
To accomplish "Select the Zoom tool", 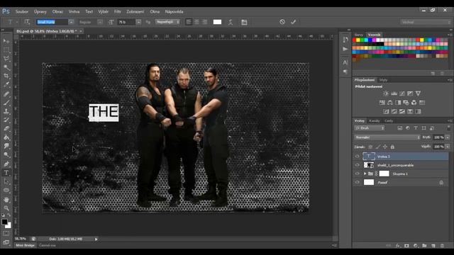I will pos(6,208).
